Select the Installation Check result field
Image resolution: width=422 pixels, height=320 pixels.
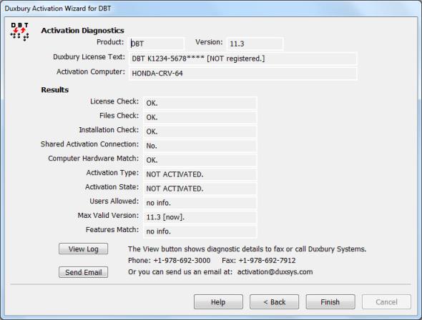click(x=200, y=131)
